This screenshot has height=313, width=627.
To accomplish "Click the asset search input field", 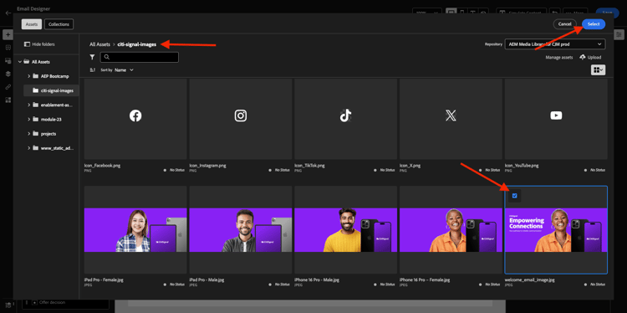I will [139, 57].
